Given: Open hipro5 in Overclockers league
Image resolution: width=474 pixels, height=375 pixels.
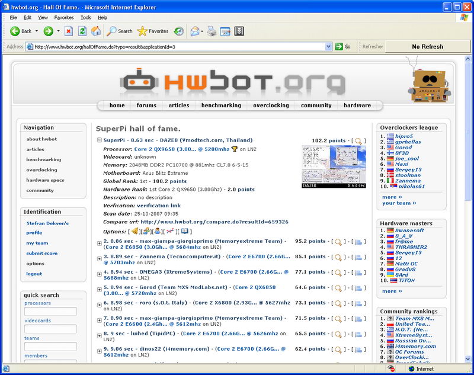Looking at the screenshot, I should tap(404, 136).
